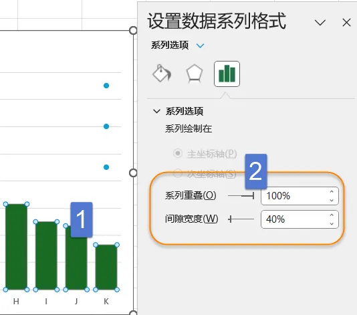Screen dimensions: 357x315
Task: Open the Effects pentagon tab
Action: pyautogui.click(x=194, y=74)
